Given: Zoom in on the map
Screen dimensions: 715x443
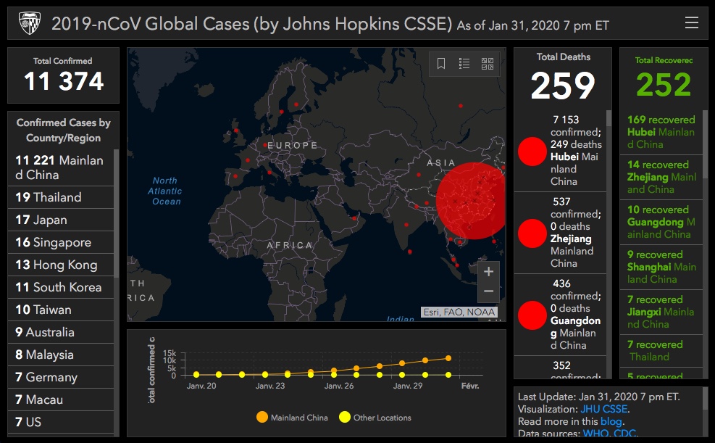Looking at the screenshot, I should pos(488,271).
